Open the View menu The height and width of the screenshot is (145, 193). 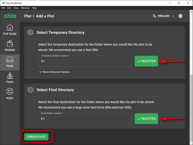(x=16, y=8)
